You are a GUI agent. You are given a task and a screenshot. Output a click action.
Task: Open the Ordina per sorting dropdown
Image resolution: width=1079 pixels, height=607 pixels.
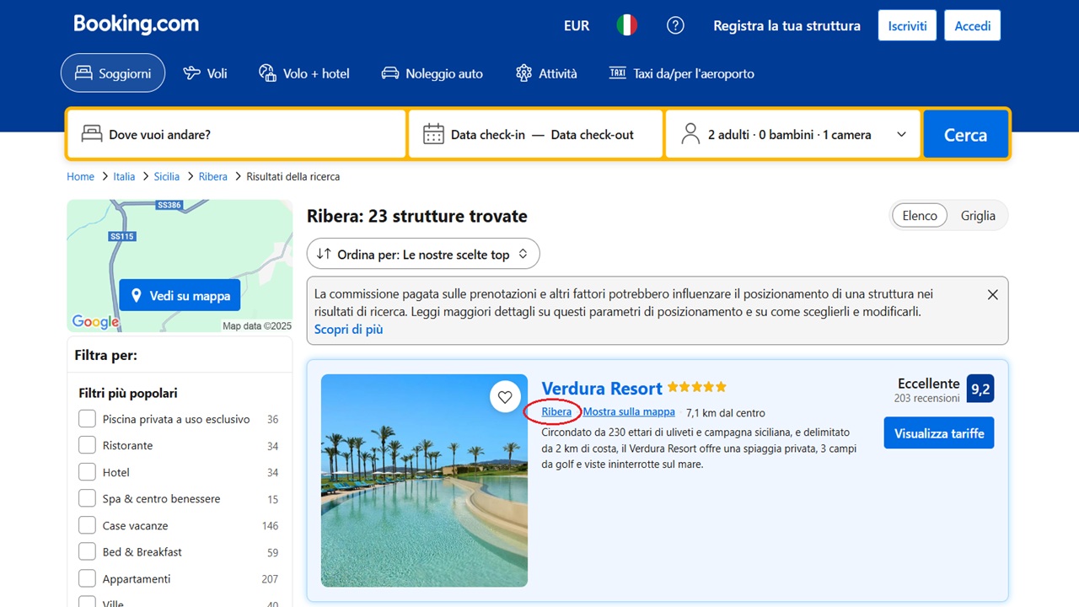423,254
